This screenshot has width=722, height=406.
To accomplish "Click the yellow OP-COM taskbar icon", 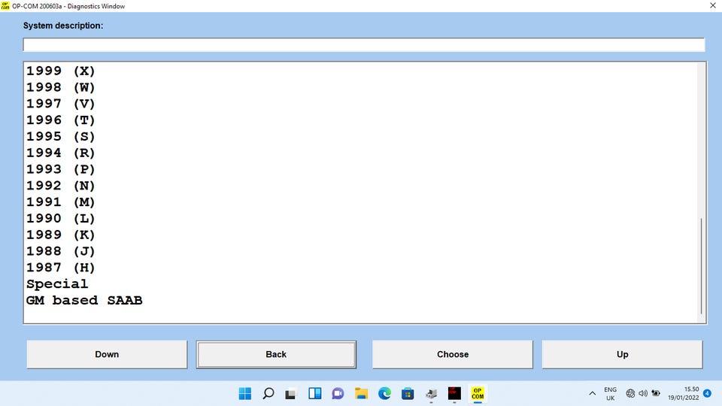I will pos(478,393).
